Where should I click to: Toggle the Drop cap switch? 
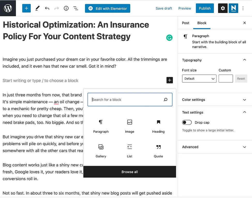pyautogui.click(x=187, y=122)
